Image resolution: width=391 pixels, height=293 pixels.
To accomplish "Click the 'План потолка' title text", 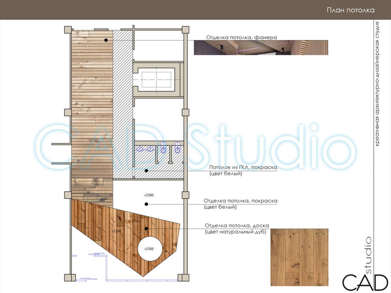I will pos(351,10).
